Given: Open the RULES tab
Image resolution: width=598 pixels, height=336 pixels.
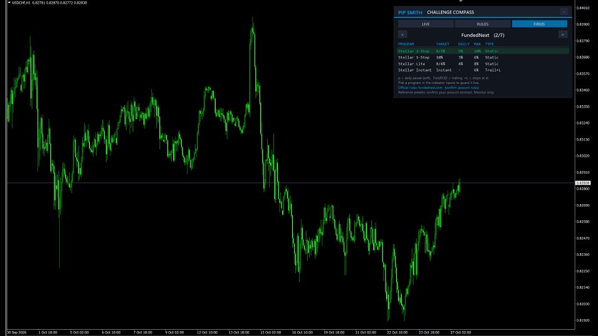Looking at the screenshot, I should tap(482, 24).
